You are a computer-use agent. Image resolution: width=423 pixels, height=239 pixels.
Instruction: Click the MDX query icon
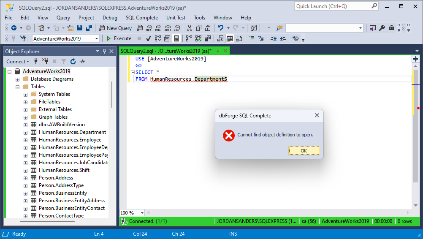coord(149,28)
